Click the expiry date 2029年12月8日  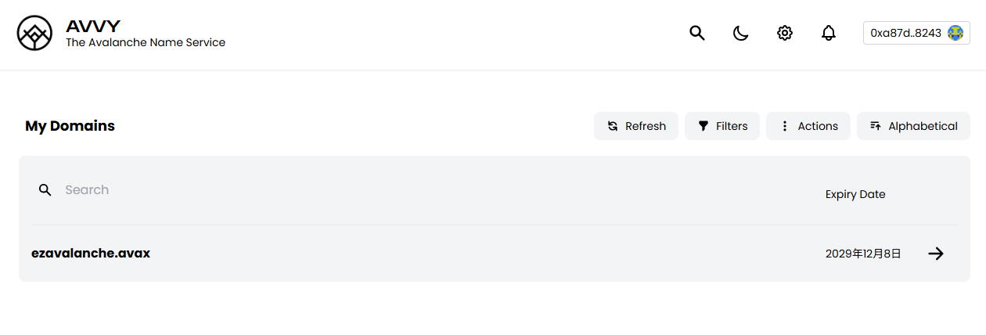tap(863, 254)
